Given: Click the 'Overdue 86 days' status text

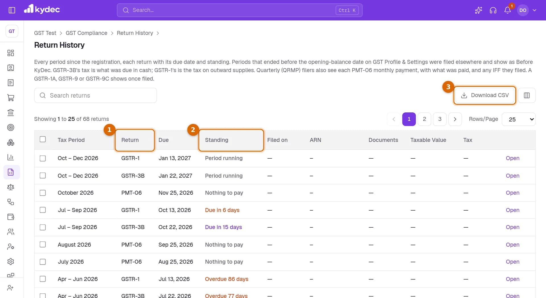Looking at the screenshot, I should pyautogui.click(x=227, y=279).
